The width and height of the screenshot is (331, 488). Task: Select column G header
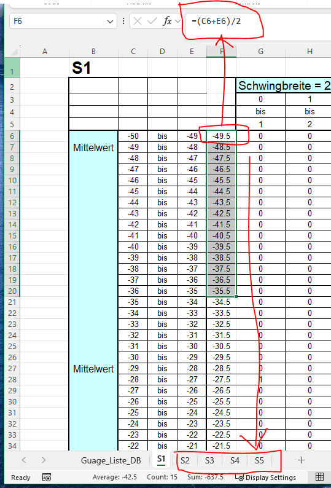261,52
